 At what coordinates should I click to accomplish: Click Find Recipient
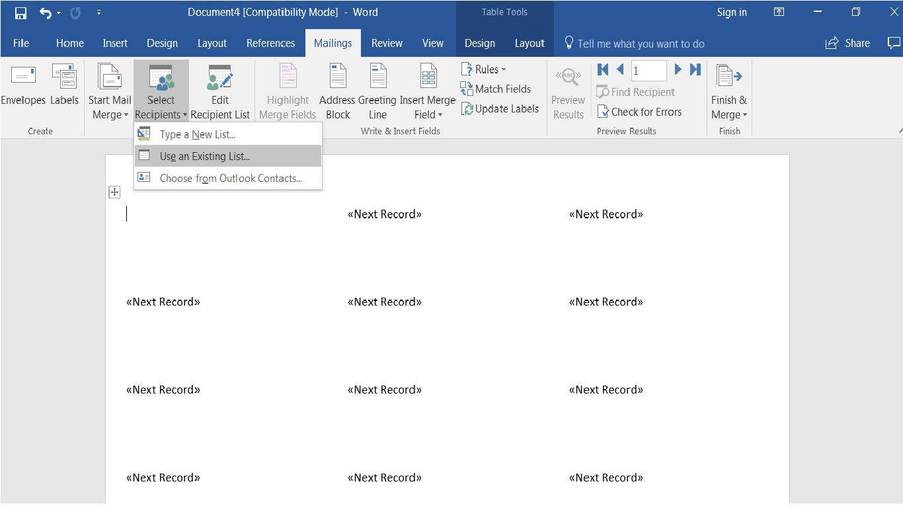635,92
